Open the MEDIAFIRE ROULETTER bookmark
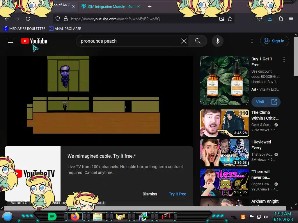This screenshot has width=298, height=223. 24,29
